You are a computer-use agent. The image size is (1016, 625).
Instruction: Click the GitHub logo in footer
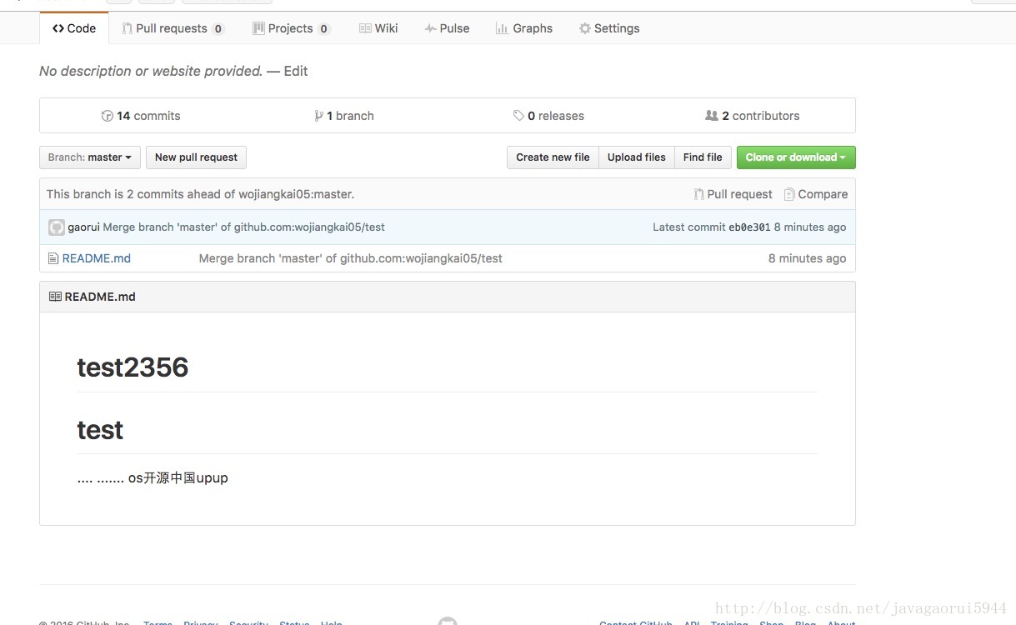point(448,622)
